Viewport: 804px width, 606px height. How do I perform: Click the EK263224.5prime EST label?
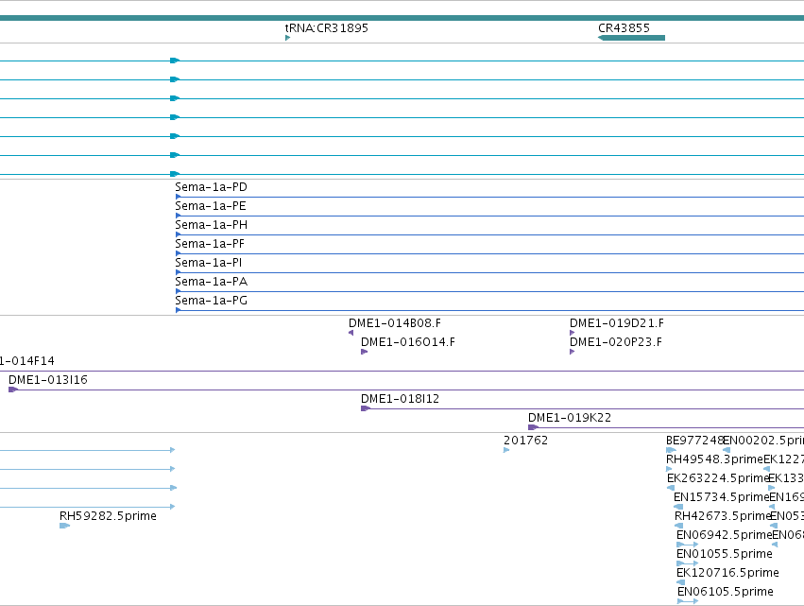717,478
